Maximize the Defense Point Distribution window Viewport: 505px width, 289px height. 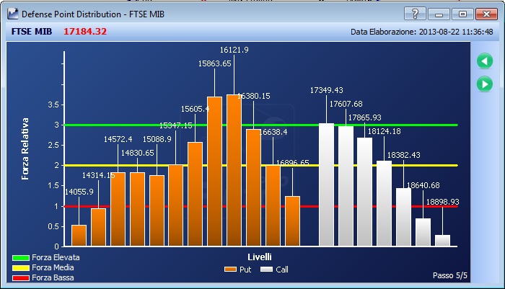point(462,14)
